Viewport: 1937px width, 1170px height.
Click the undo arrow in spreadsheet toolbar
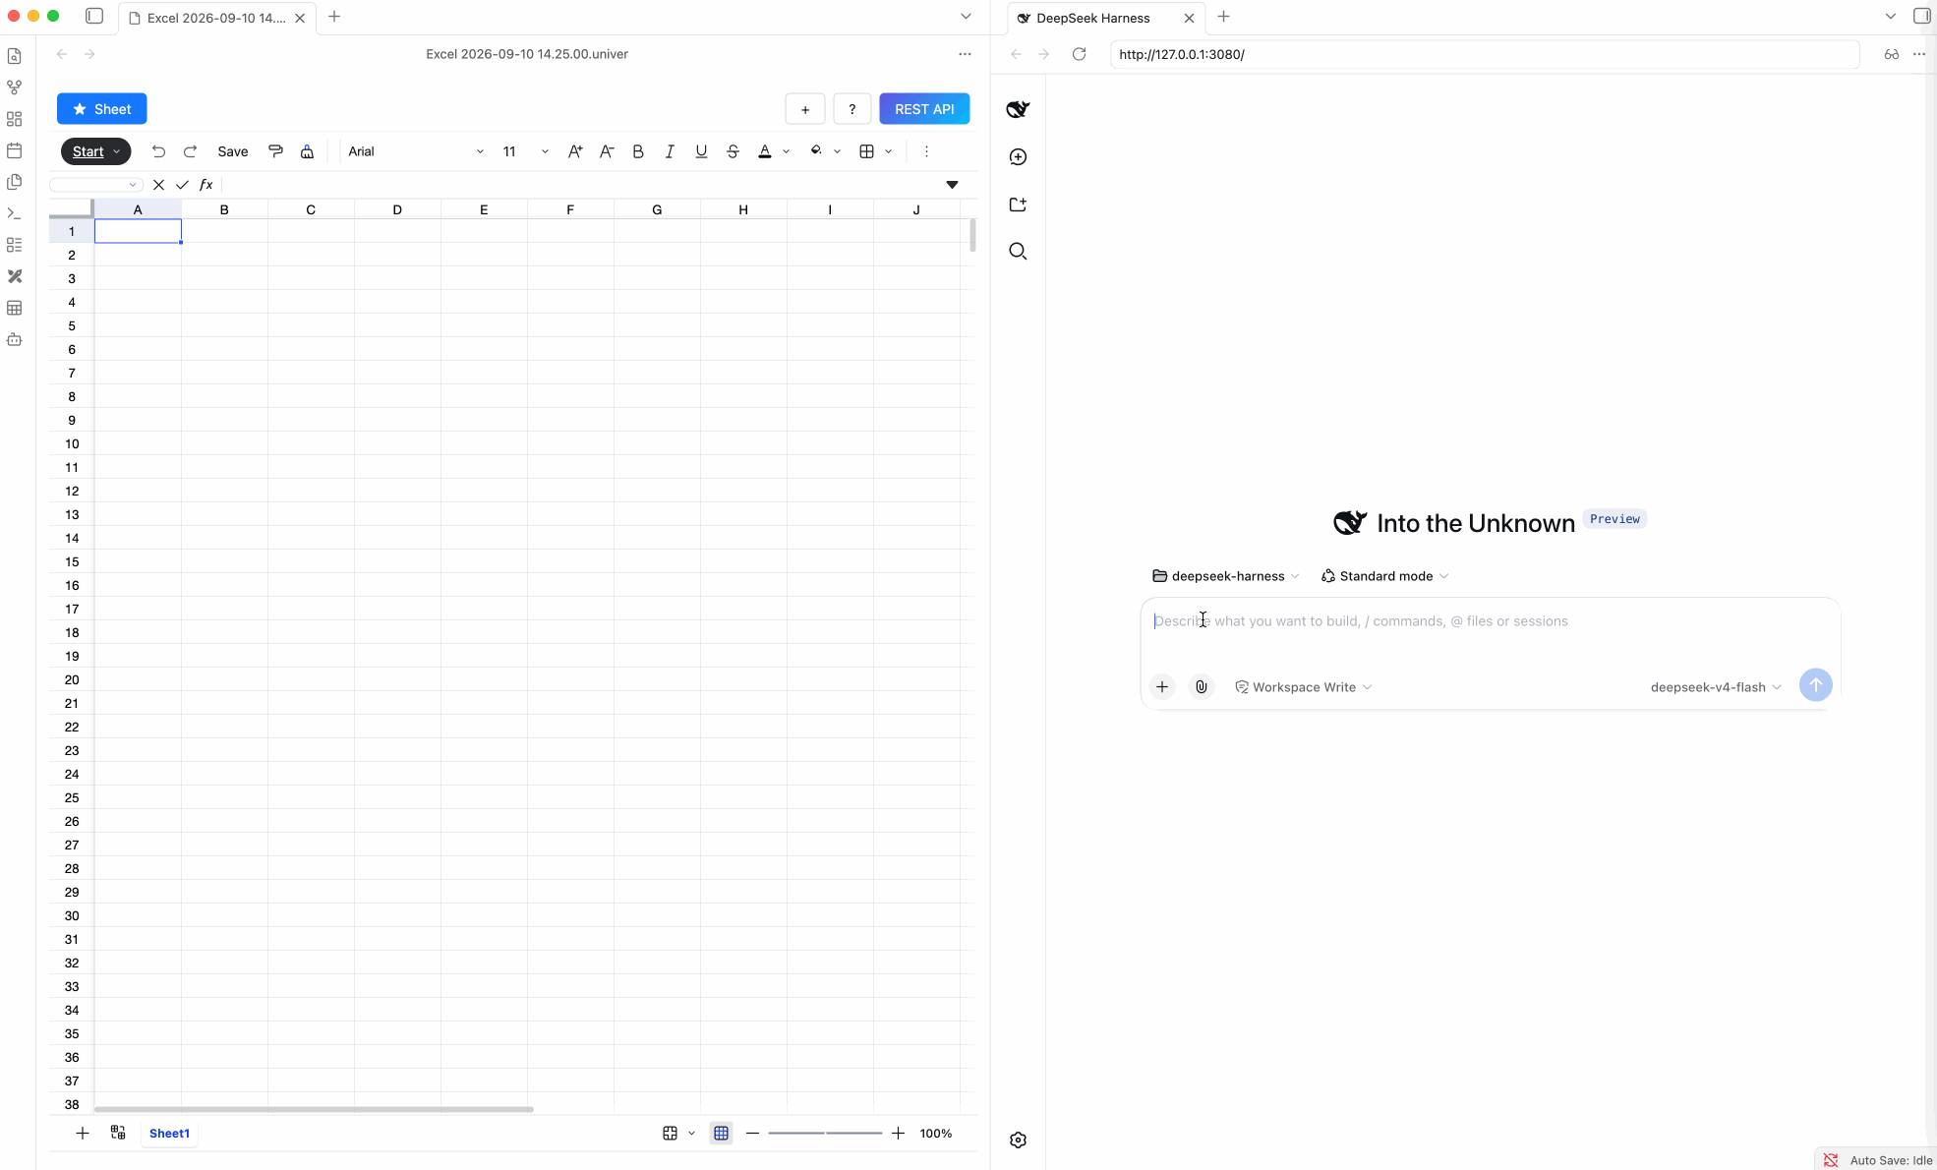pos(158,151)
